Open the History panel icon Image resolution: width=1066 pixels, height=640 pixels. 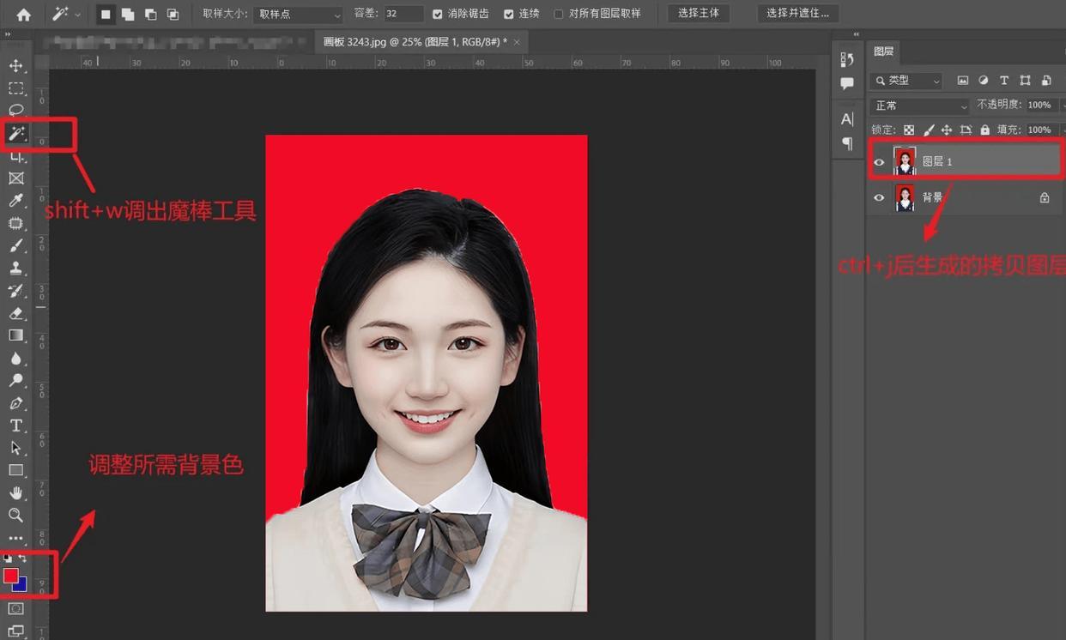pos(847,59)
